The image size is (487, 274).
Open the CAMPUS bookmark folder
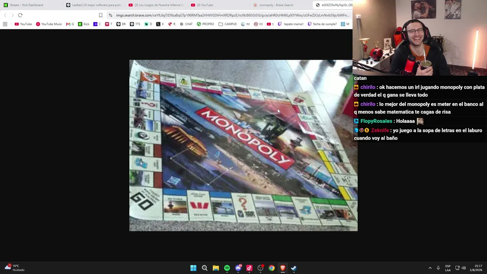coord(228,24)
